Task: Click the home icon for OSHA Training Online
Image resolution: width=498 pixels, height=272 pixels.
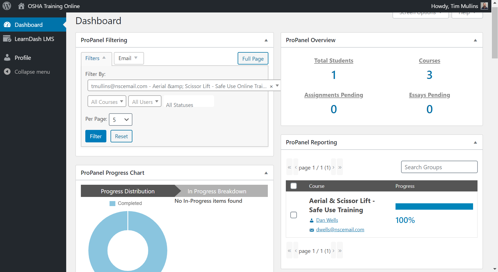Action: (x=21, y=6)
